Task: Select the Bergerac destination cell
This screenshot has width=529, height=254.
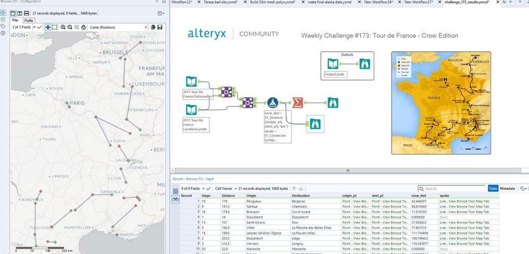Action: point(316,201)
